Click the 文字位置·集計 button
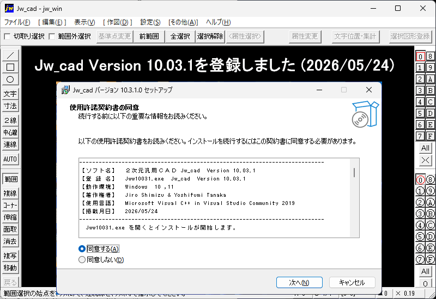 (356, 36)
